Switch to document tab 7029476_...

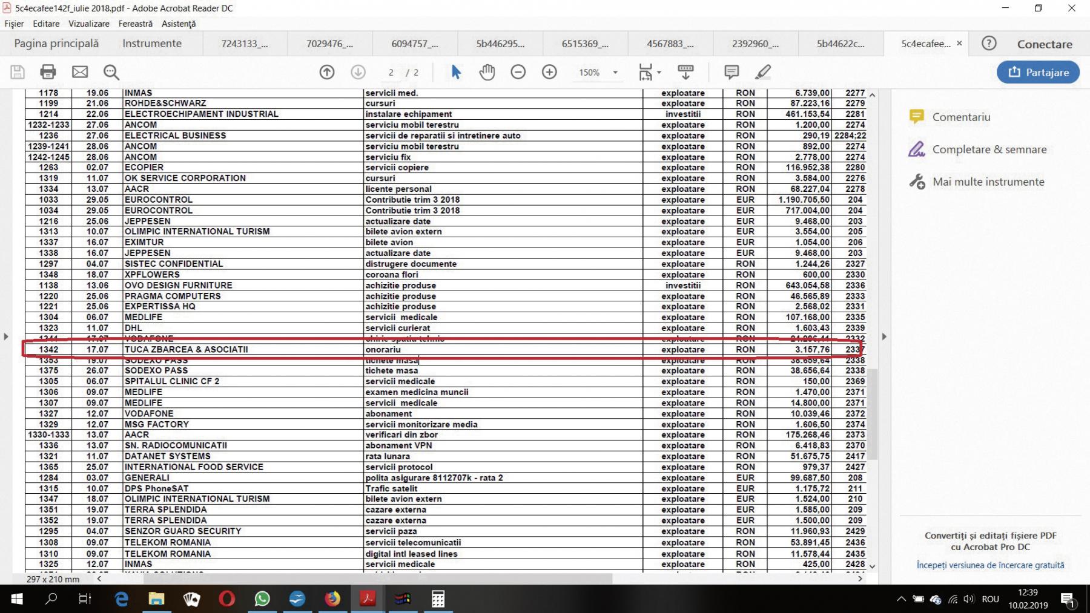pyautogui.click(x=330, y=44)
